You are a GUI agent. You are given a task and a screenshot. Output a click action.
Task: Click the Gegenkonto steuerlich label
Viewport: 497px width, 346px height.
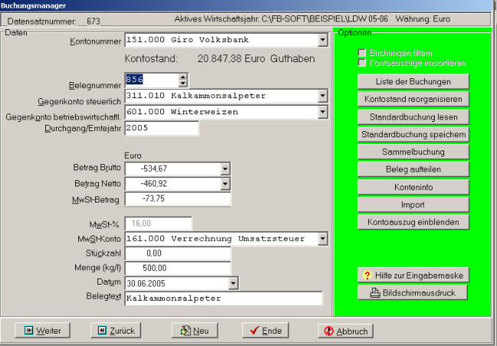79,101
